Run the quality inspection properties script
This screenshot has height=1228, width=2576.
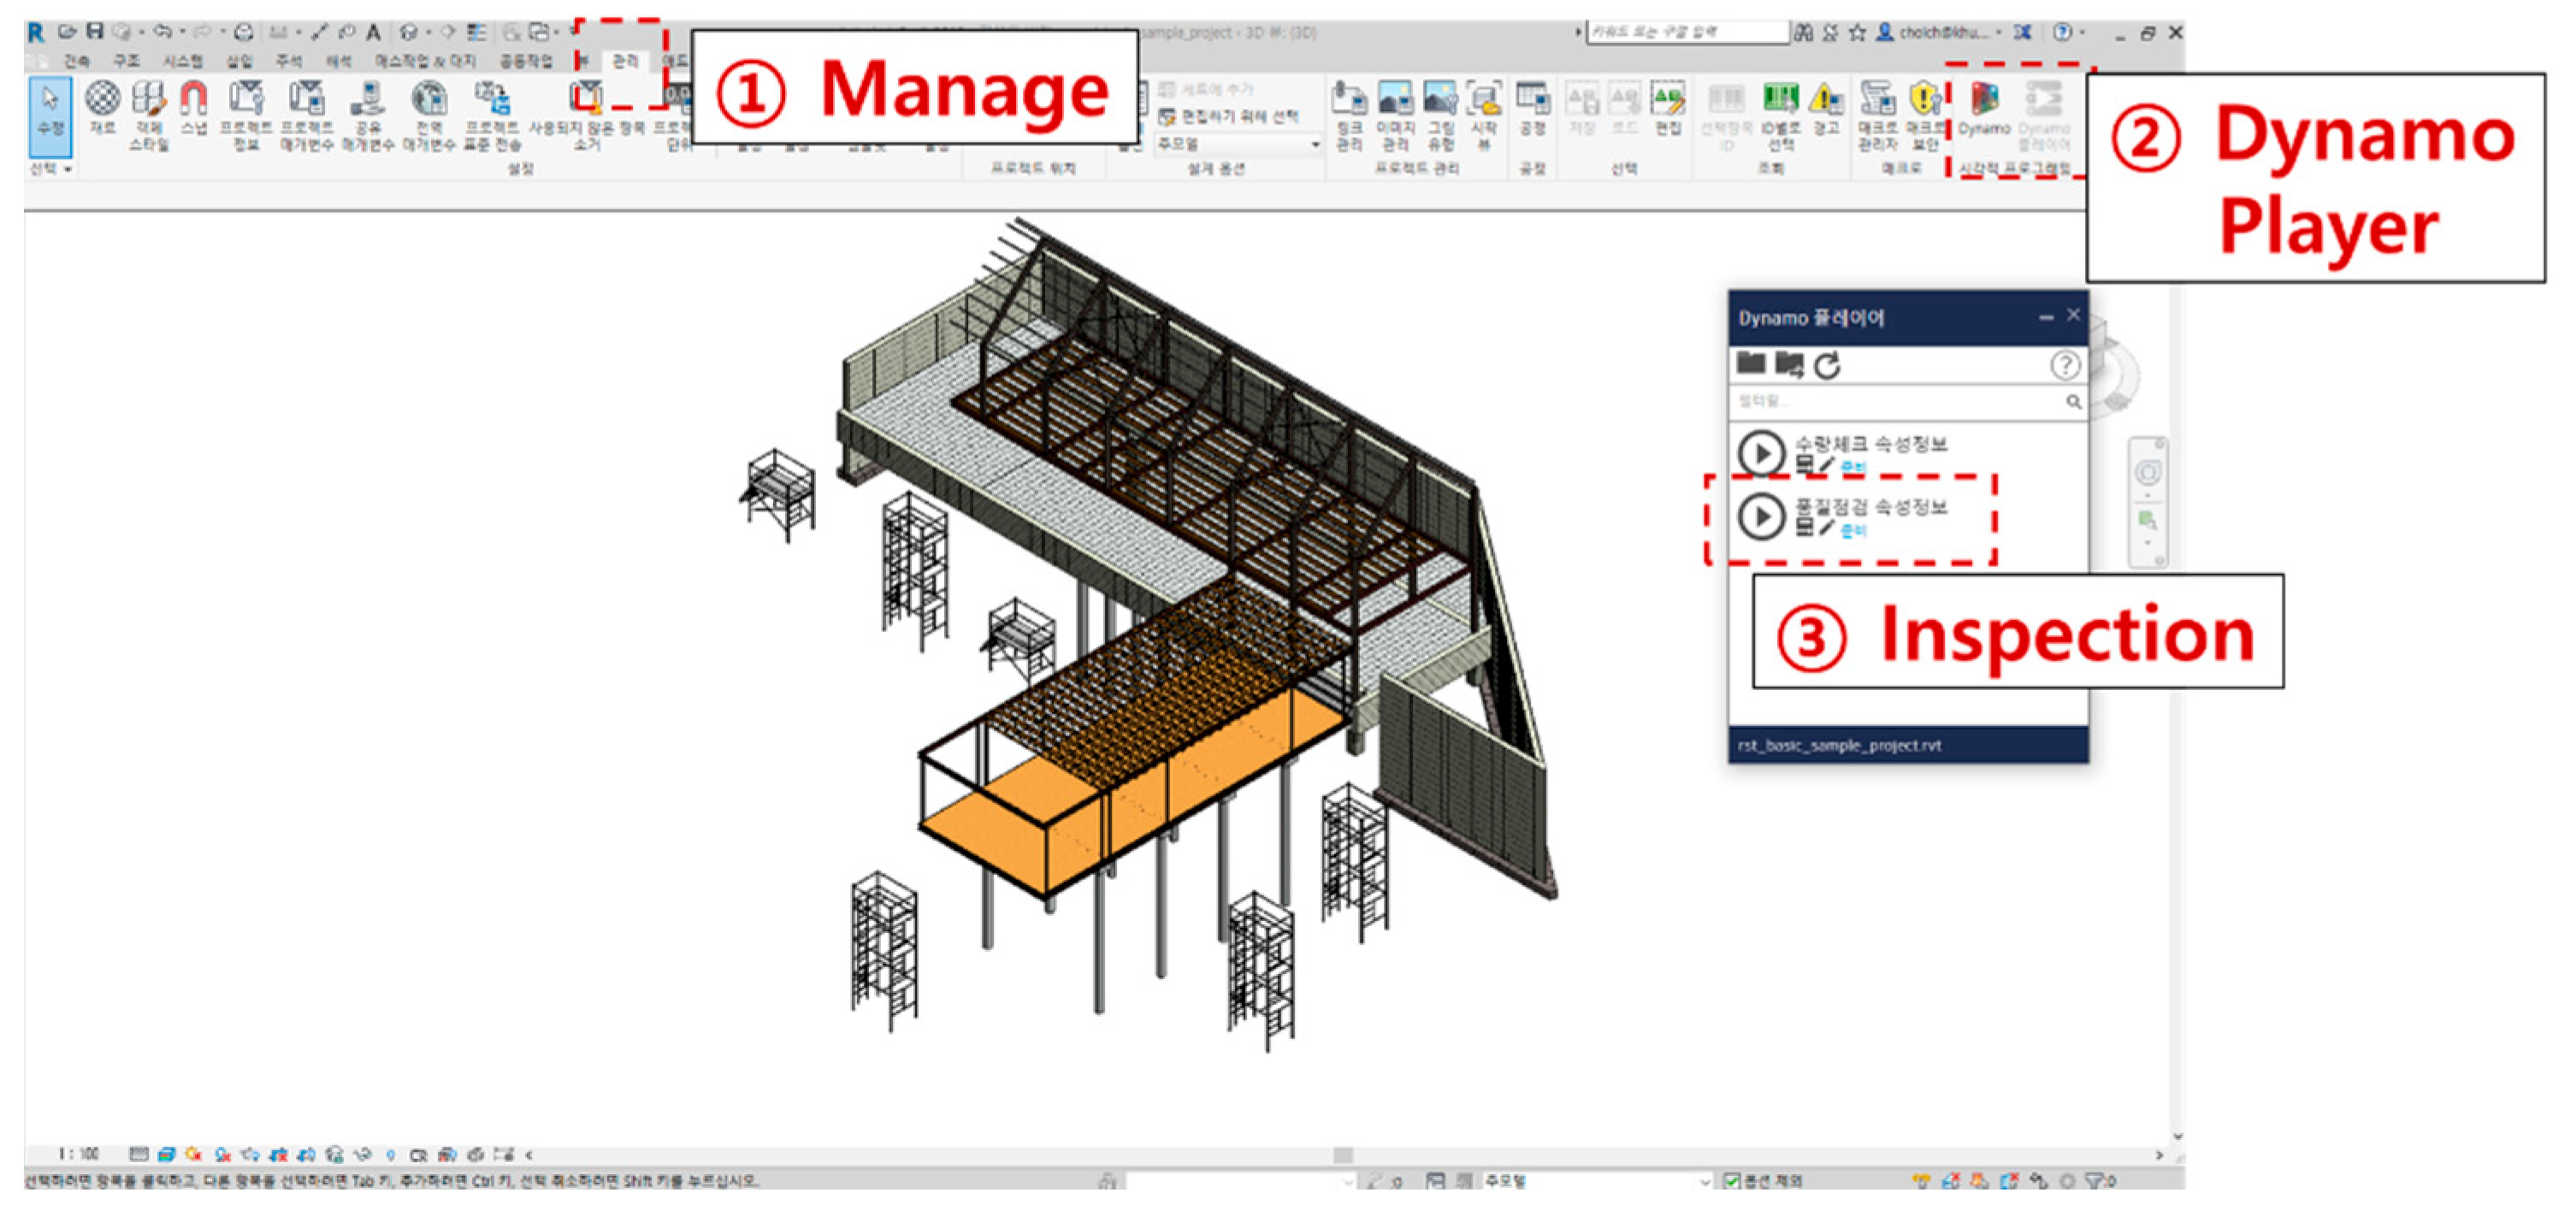pos(1761,517)
